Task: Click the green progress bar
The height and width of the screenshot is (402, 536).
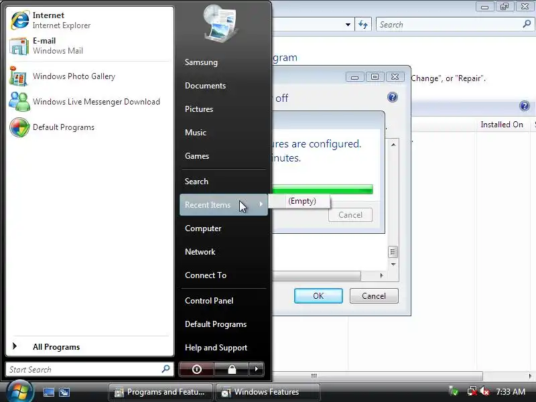Action: (322, 189)
